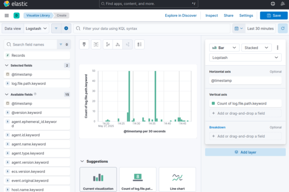This screenshot has height=192, width=289.
Task: Click the Save button
Action: tap(274, 15)
